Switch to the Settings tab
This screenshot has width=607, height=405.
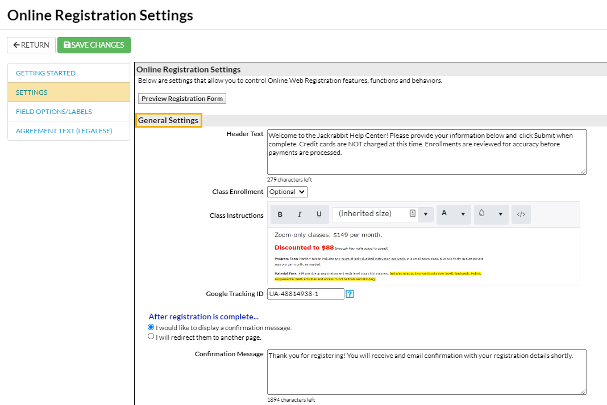(69, 92)
